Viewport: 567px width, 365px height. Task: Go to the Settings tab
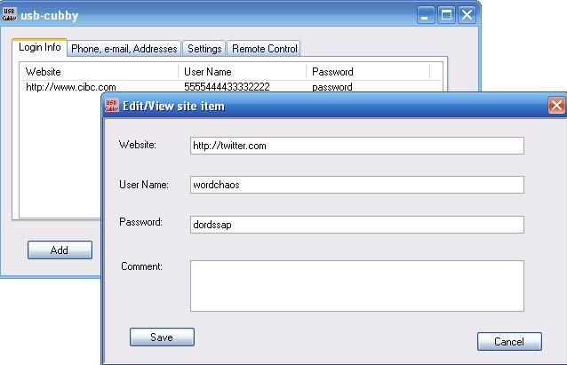point(204,49)
